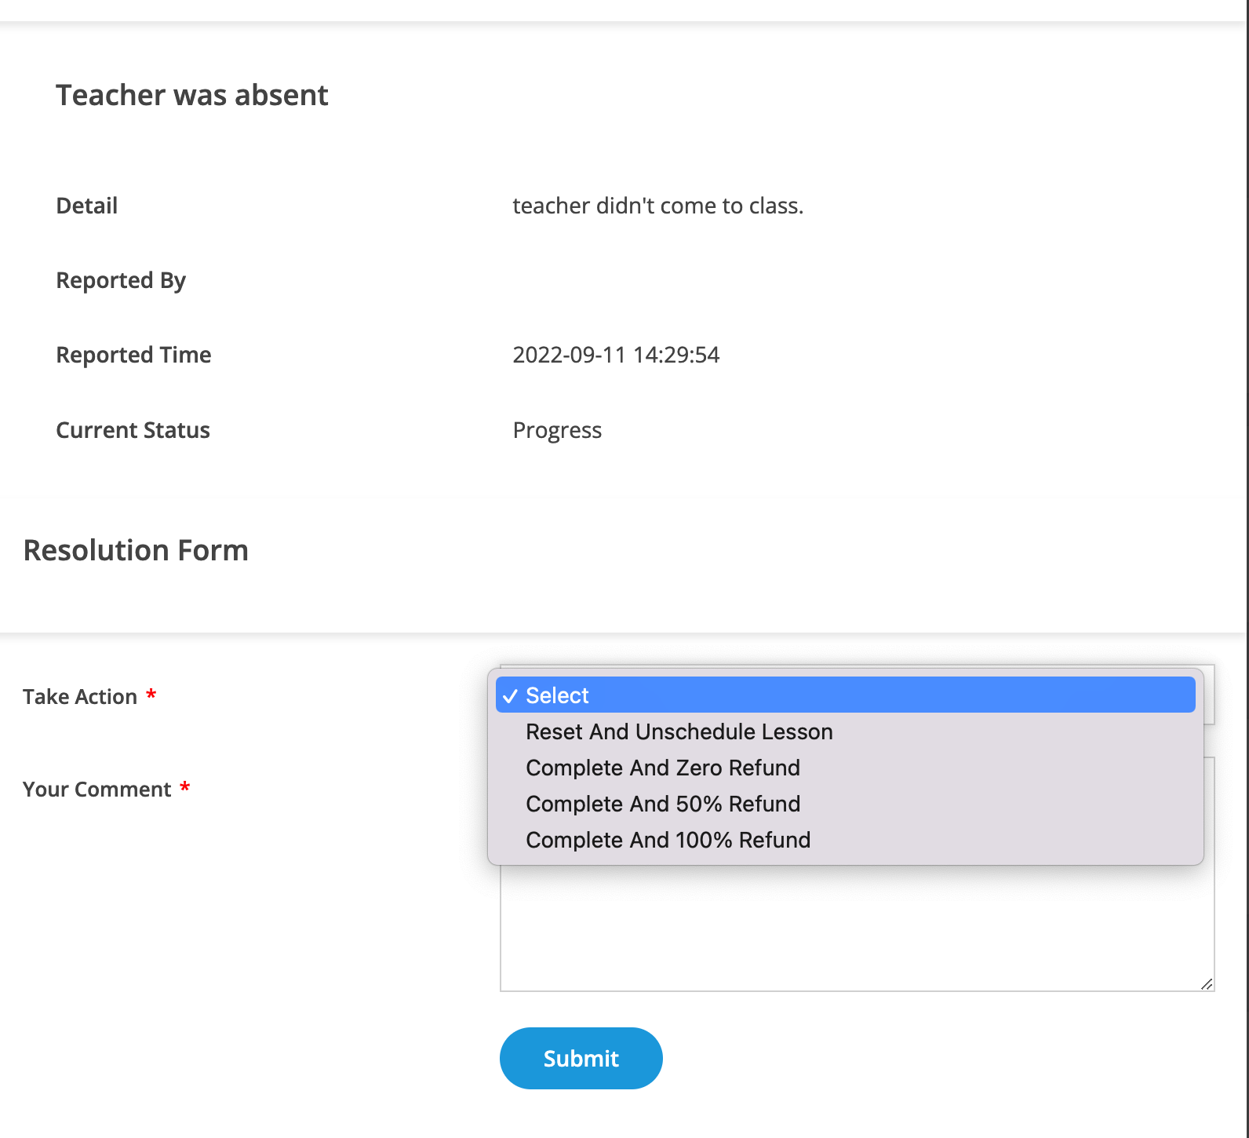
Task: Click the Your Comment field label
Action: [x=97, y=790]
